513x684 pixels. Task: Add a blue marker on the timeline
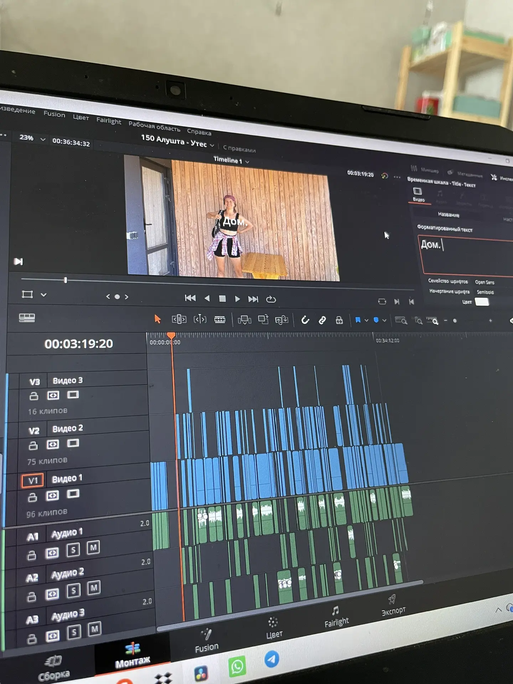(376, 320)
